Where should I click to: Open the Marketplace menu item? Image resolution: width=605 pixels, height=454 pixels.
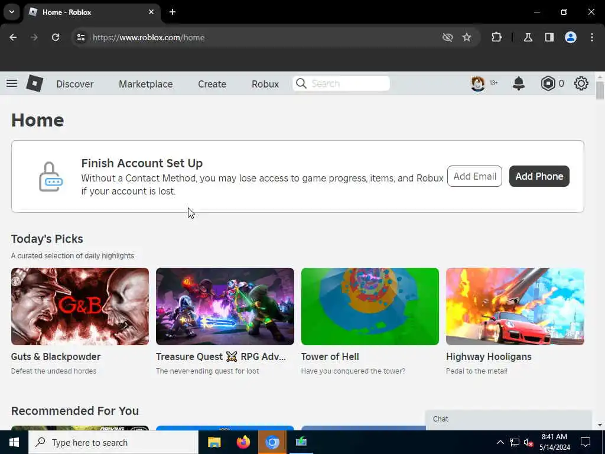pyautogui.click(x=146, y=84)
